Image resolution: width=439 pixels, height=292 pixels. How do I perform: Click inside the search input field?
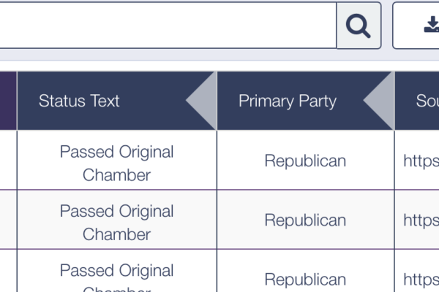pos(168,26)
